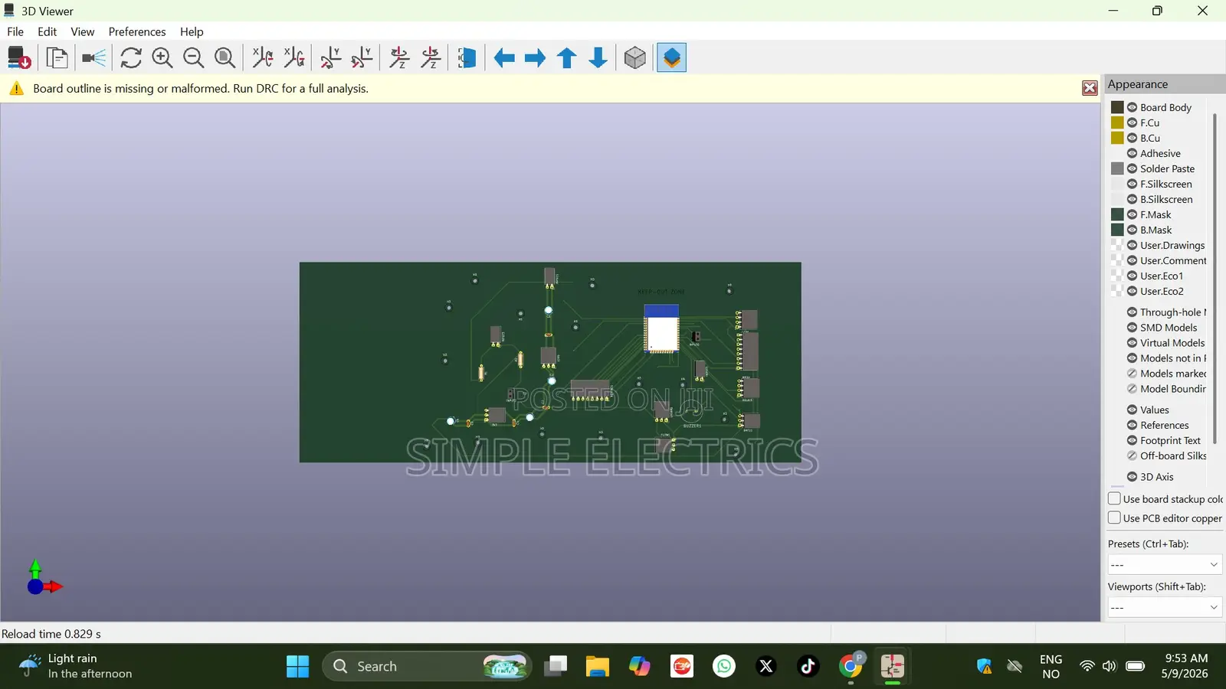Zoom in on the 3D view
The height and width of the screenshot is (689, 1226).
click(x=162, y=58)
